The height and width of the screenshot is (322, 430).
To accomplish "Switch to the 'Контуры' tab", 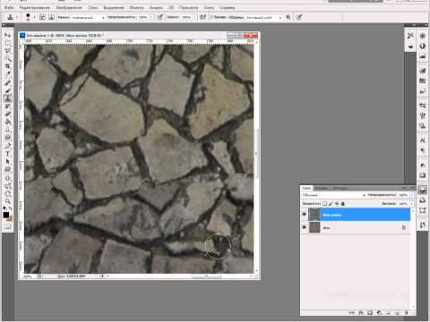I will (x=340, y=188).
